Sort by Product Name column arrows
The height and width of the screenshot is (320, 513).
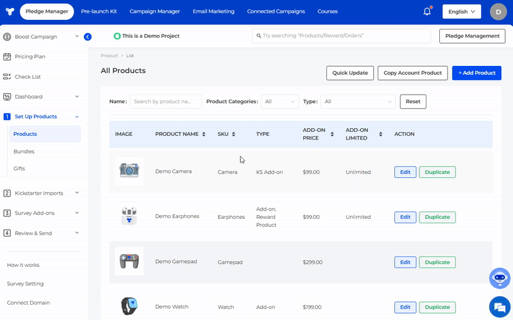point(203,134)
